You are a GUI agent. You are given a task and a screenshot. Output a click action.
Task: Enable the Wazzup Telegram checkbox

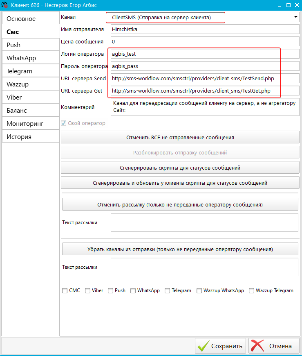(251, 290)
